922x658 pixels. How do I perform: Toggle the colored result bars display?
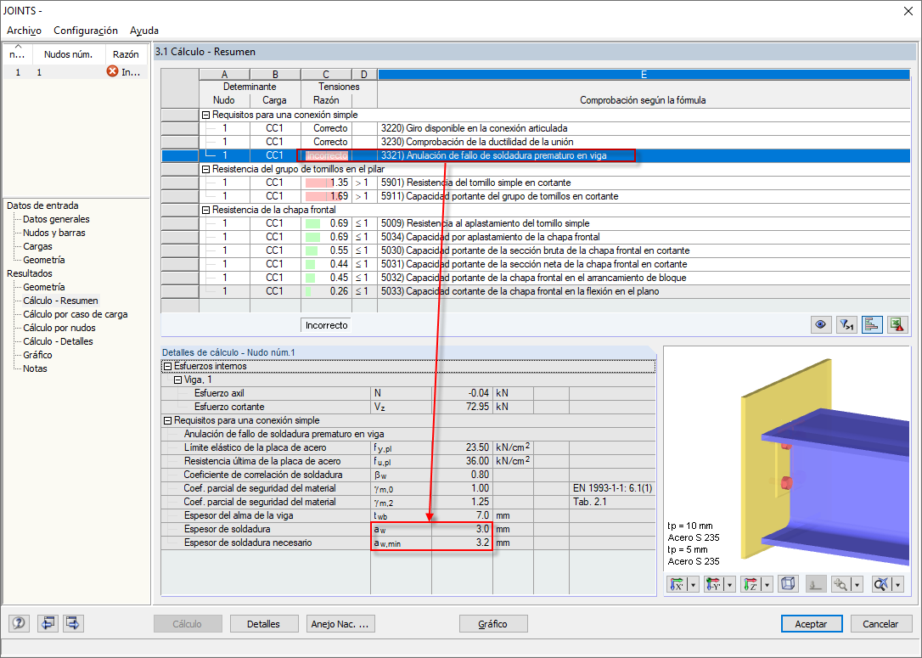[872, 324]
